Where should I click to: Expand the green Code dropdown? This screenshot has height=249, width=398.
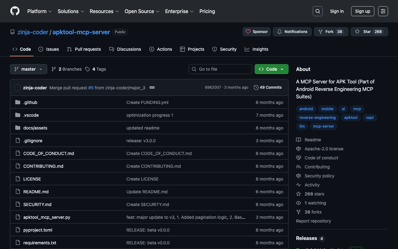tap(271, 69)
